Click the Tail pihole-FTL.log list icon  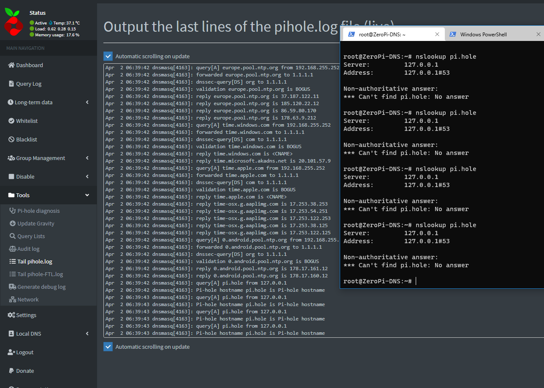[13, 274]
